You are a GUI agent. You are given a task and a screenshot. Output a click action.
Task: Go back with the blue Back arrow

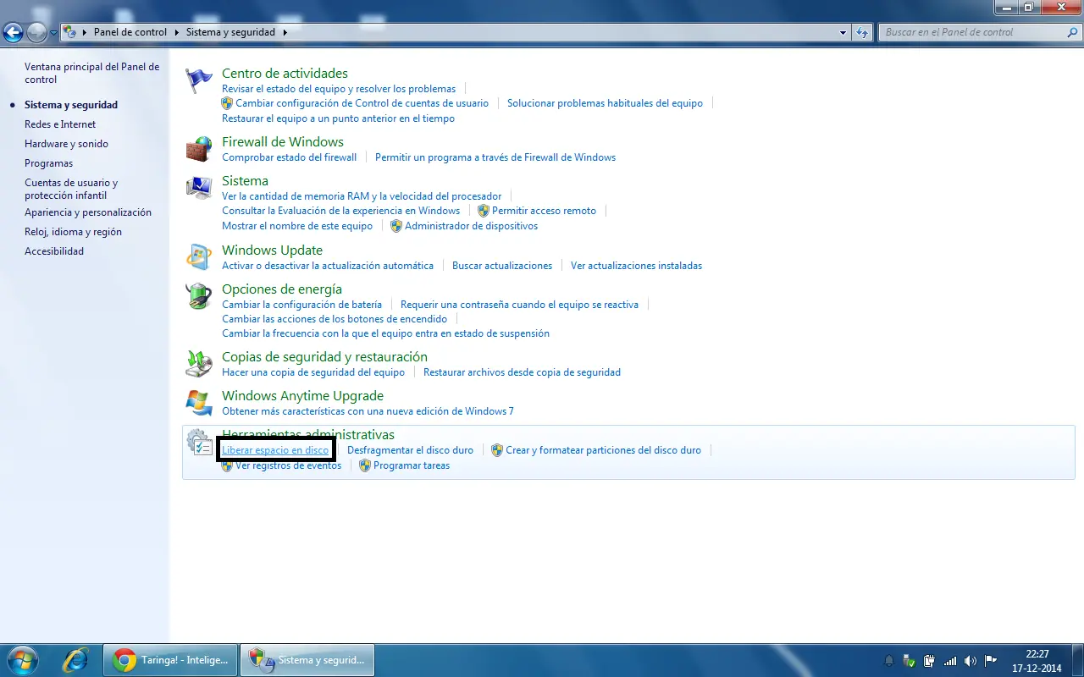tap(14, 33)
